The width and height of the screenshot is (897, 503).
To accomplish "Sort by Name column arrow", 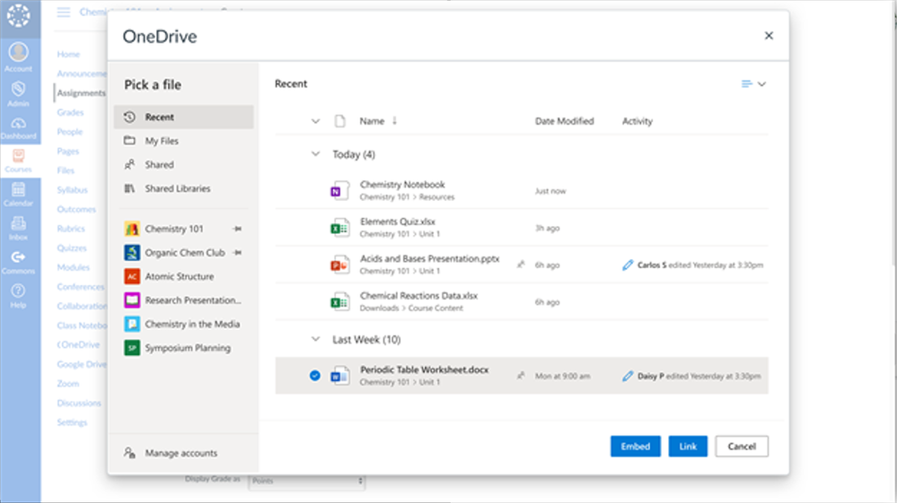I will point(394,120).
